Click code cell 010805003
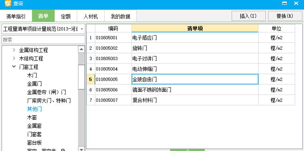This screenshot has width=304, height=151. 113,58
